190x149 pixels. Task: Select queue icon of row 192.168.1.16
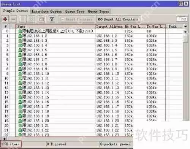[x=20, y=102]
